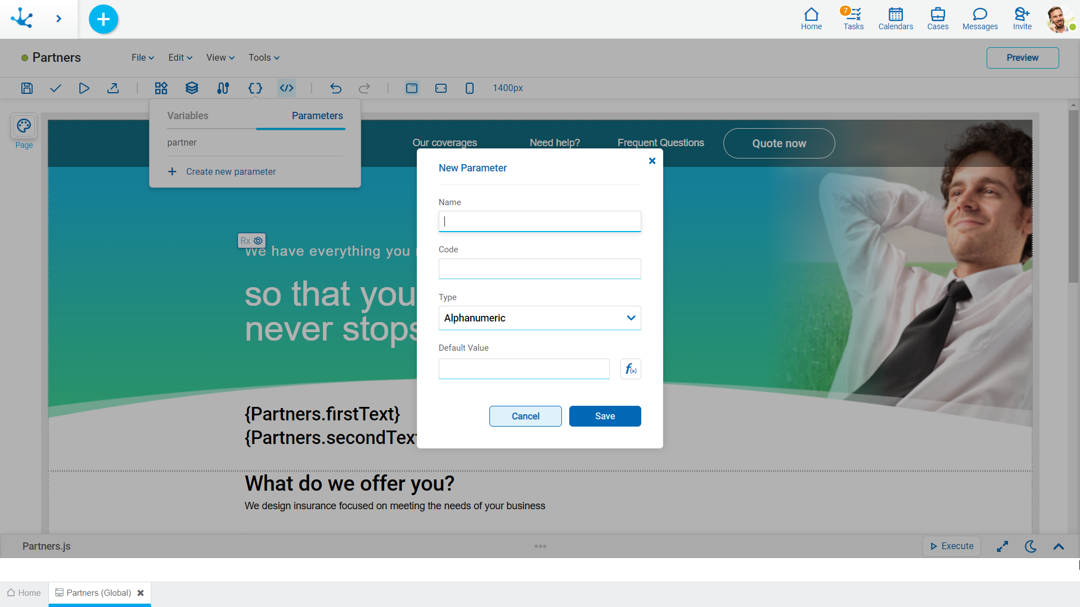Click the formula fx button
This screenshot has height=607, width=1080.
click(631, 369)
